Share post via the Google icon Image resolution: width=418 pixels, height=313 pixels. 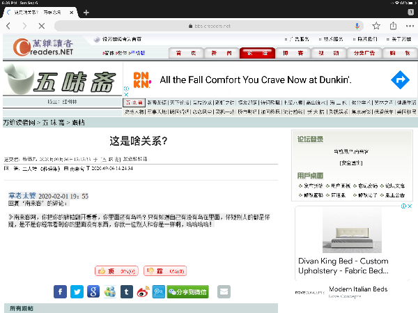point(93,291)
